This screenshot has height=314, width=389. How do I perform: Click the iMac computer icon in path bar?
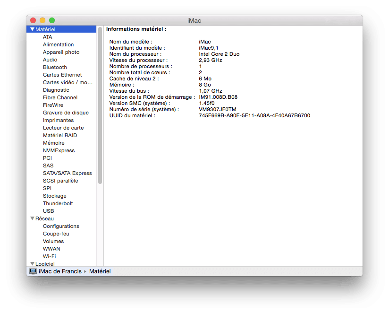(33, 271)
